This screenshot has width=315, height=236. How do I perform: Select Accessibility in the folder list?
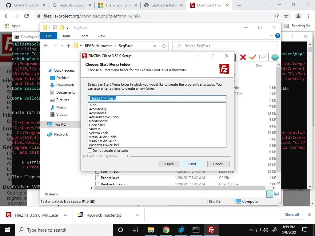(98, 109)
